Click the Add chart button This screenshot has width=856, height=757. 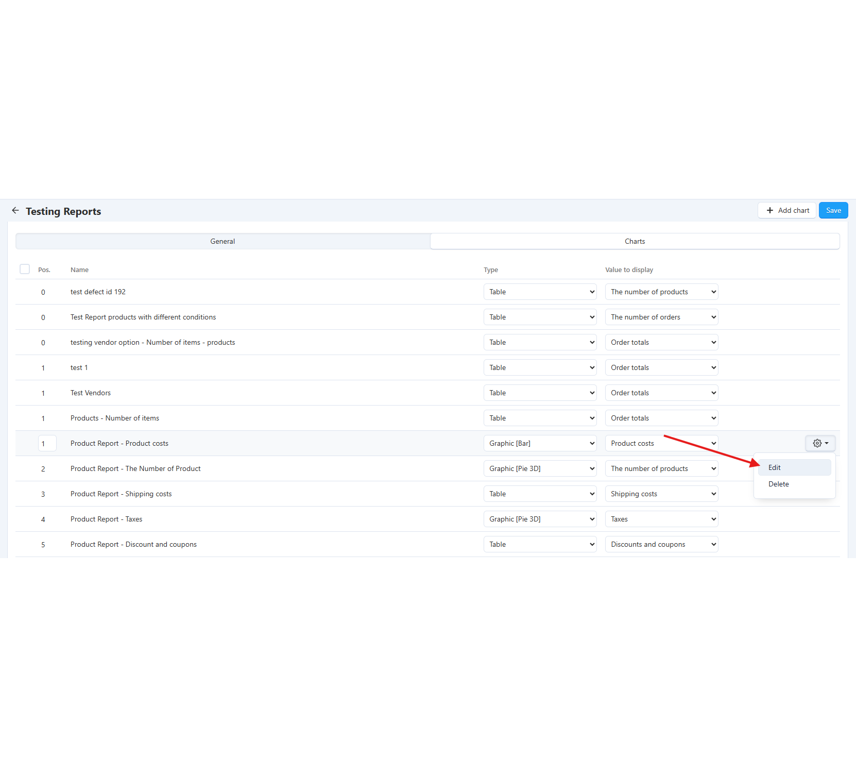coord(787,210)
